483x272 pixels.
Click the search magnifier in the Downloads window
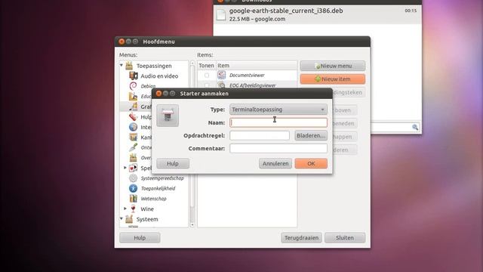(415, 127)
